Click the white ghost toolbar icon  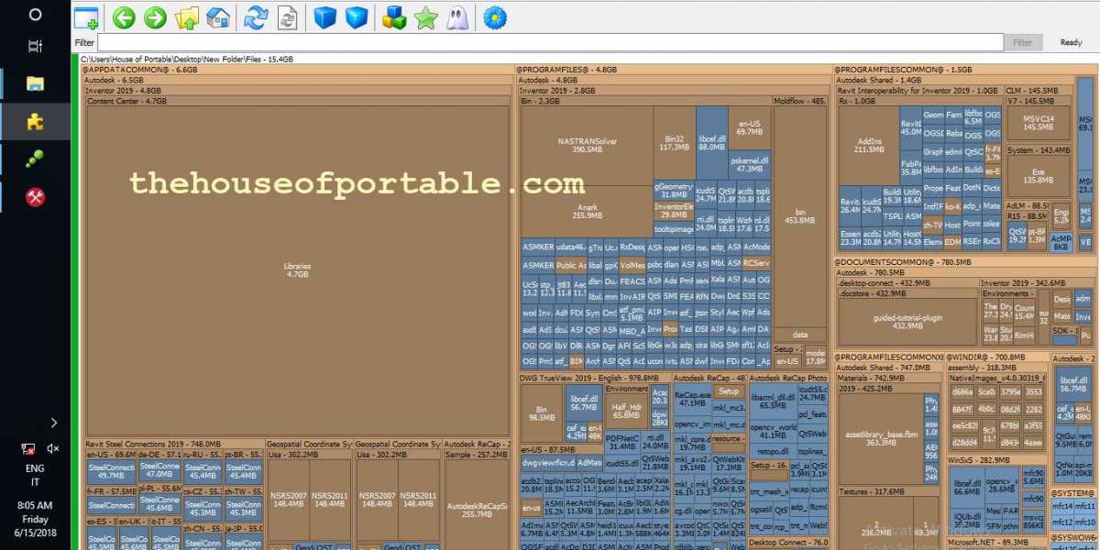pos(456,16)
